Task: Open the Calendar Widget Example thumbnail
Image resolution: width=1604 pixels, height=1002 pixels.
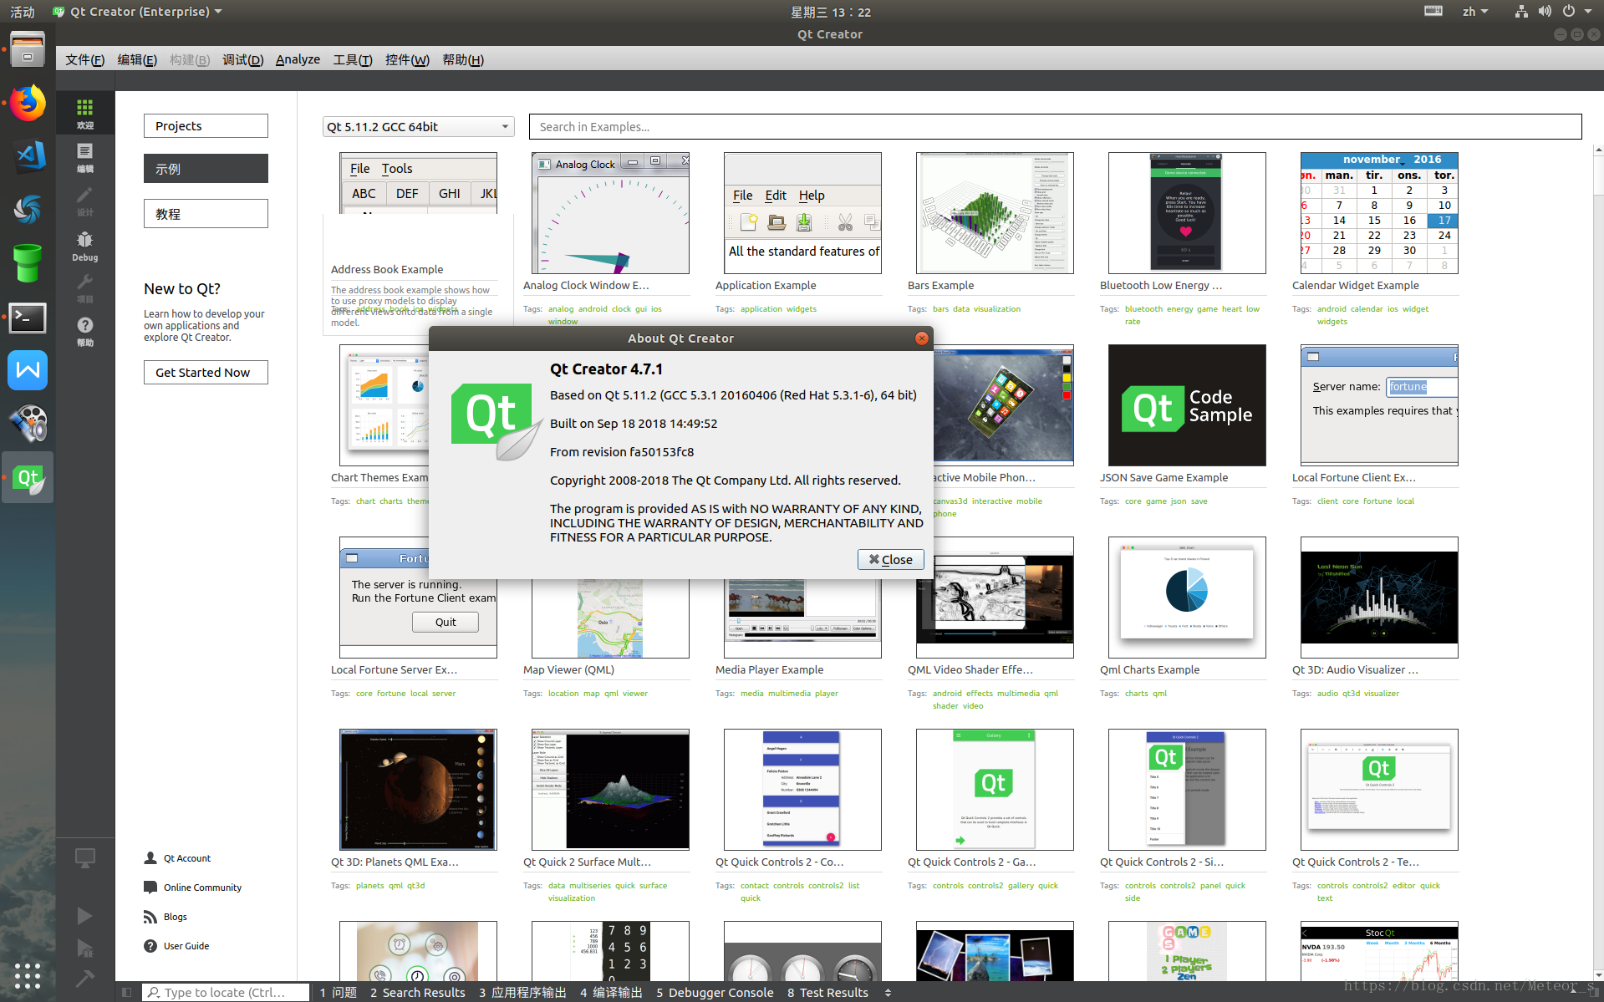Action: point(1379,213)
